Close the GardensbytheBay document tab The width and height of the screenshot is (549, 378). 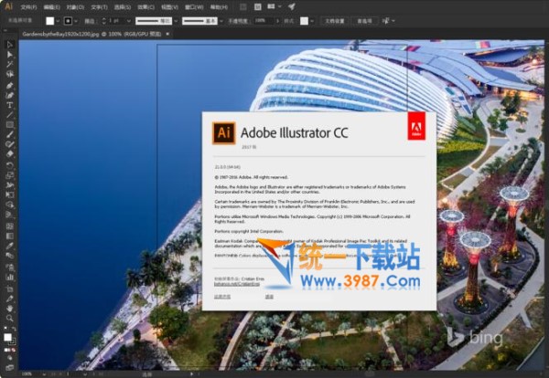pos(167,34)
